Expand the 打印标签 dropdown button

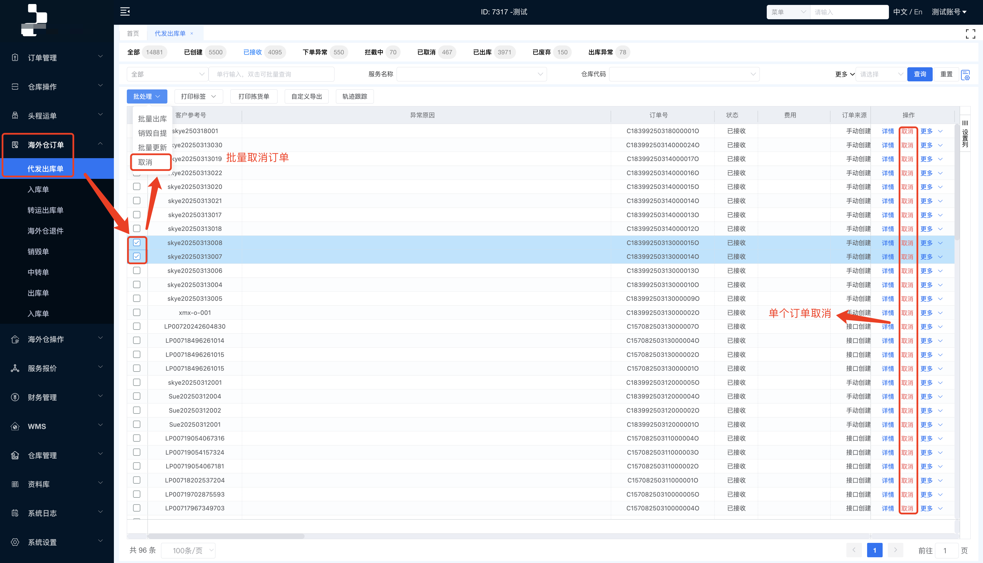coord(198,96)
